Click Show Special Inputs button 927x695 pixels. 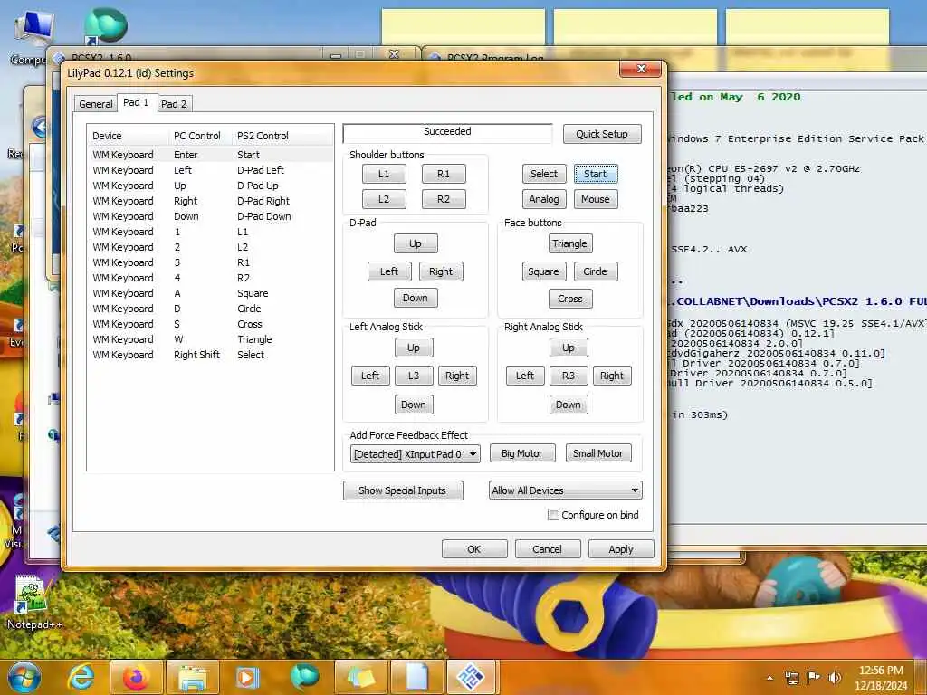tap(403, 490)
